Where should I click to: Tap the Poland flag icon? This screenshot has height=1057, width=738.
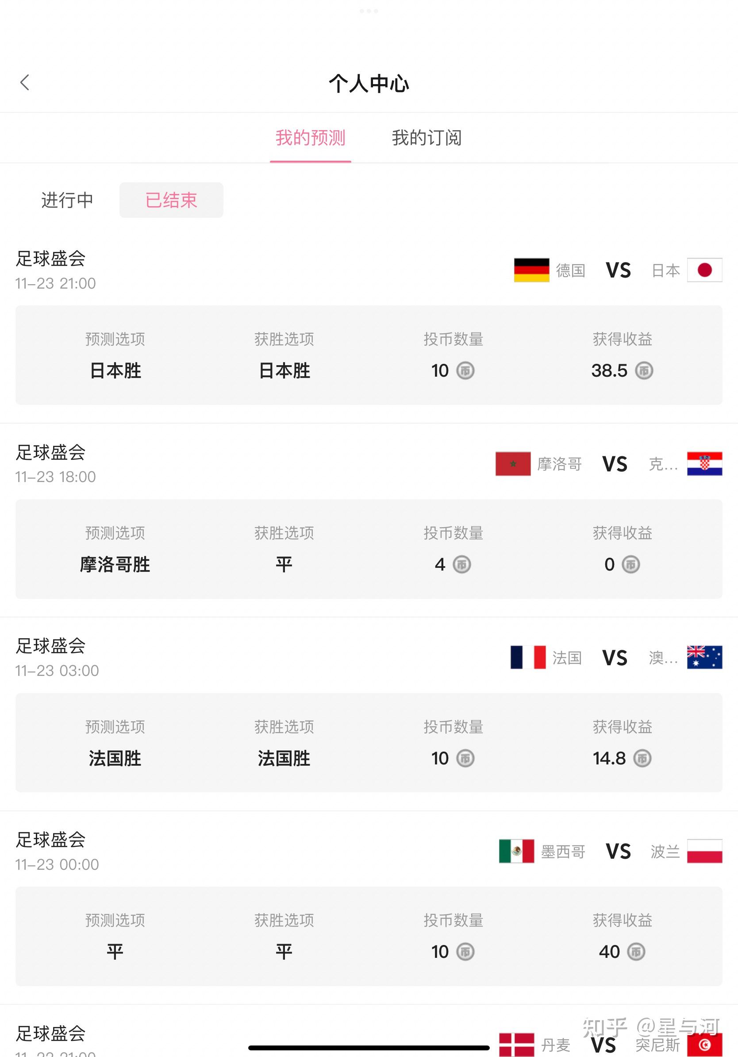704,852
